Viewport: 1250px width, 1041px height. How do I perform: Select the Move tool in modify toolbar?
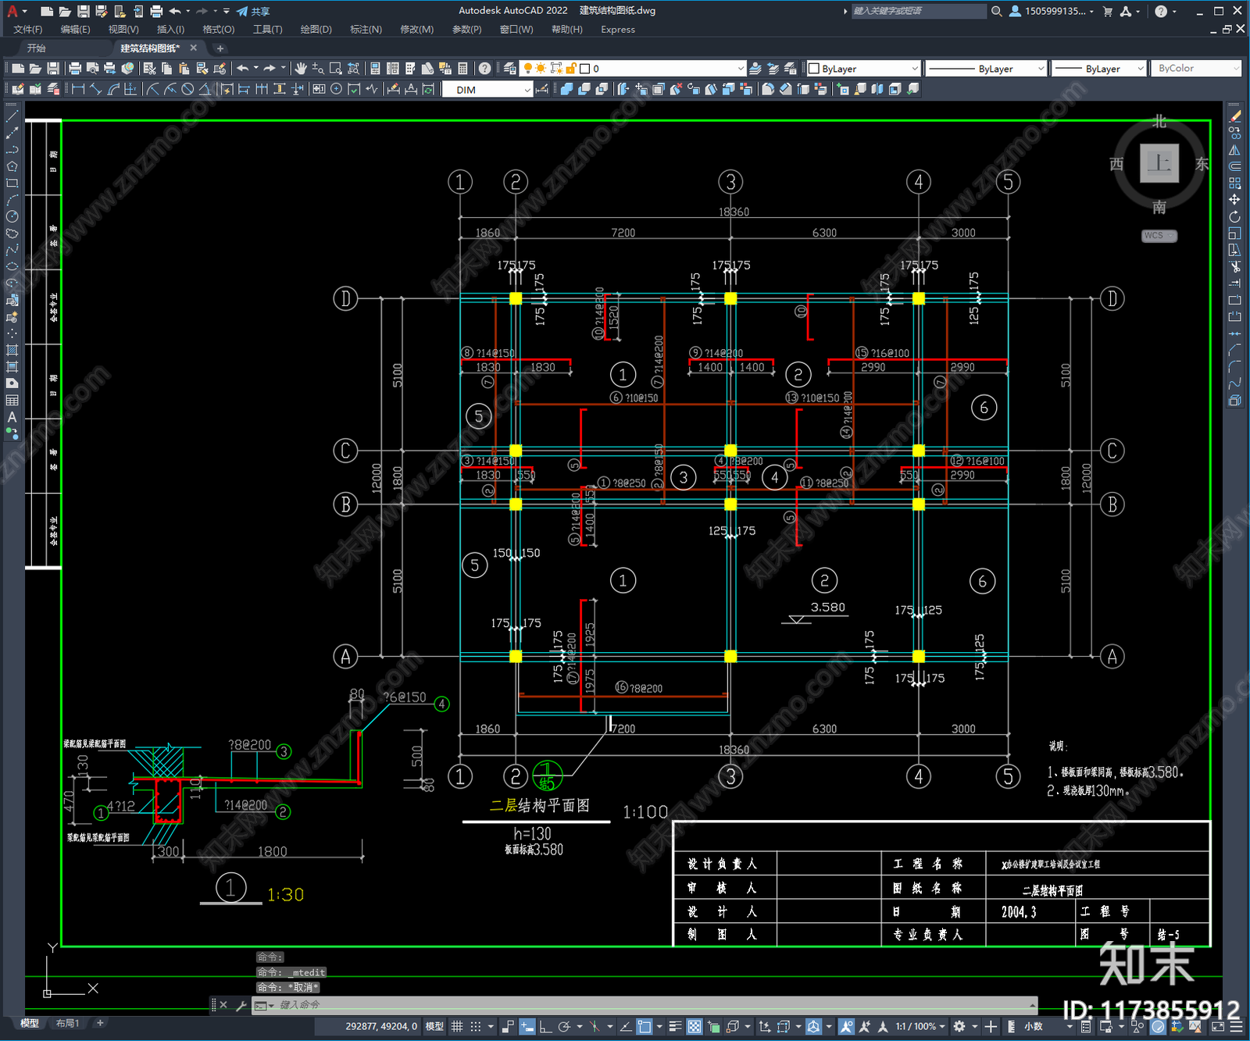1234,200
